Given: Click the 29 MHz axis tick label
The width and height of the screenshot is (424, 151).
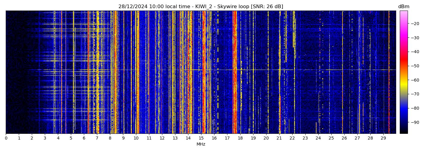Looking at the screenshot, I should pos(383,138).
